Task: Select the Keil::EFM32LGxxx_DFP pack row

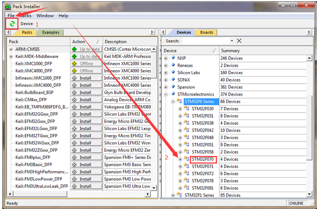Action: 36,129
